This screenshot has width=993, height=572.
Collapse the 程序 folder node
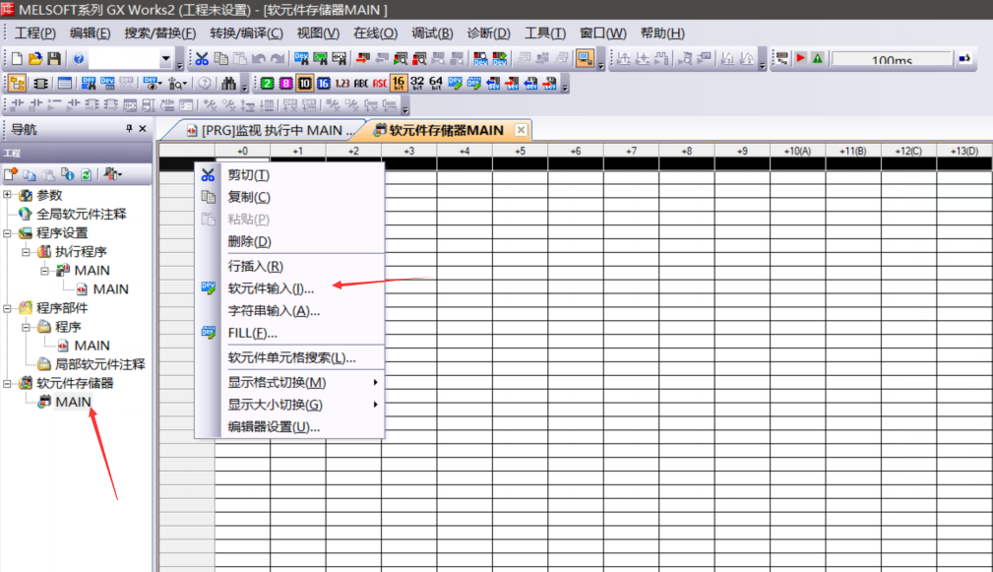pos(26,327)
